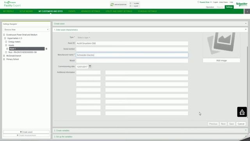Click the user profile icon
250x141 pixels.
(198, 2)
